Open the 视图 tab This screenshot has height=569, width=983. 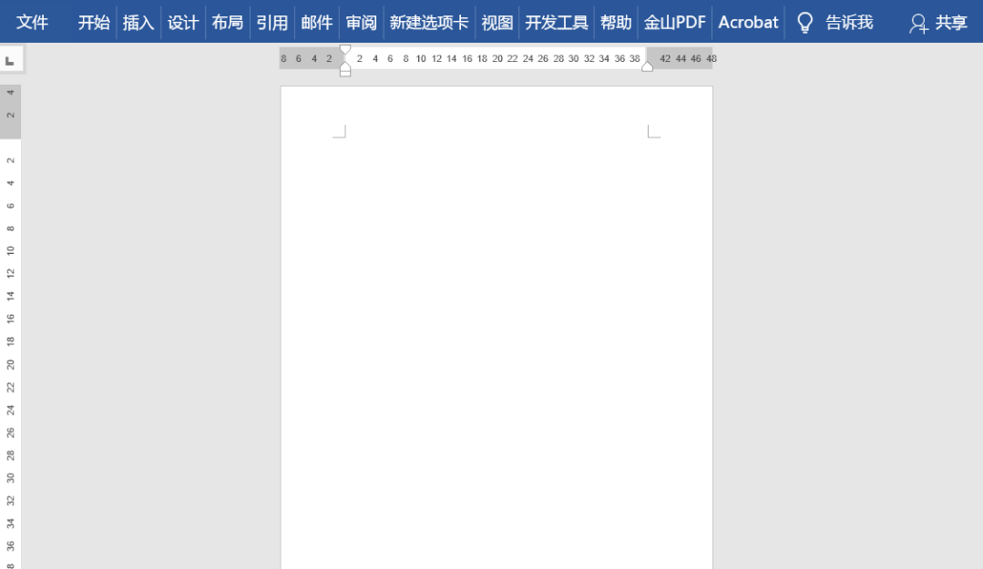[497, 23]
